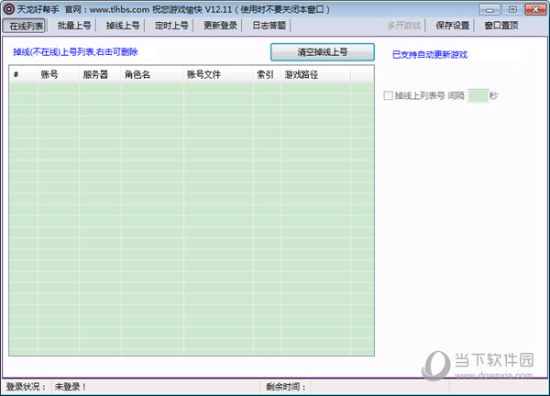Toggle 窗口置顶 always-on-top

pyautogui.click(x=501, y=26)
